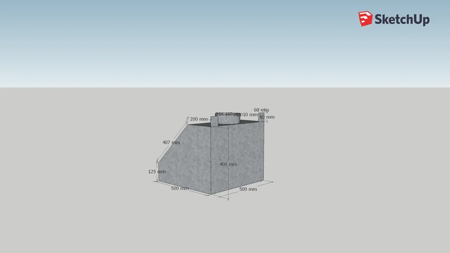This screenshot has height=253, width=450.
Task: Select the 407 mm slope dimension label
Action: click(171, 142)
